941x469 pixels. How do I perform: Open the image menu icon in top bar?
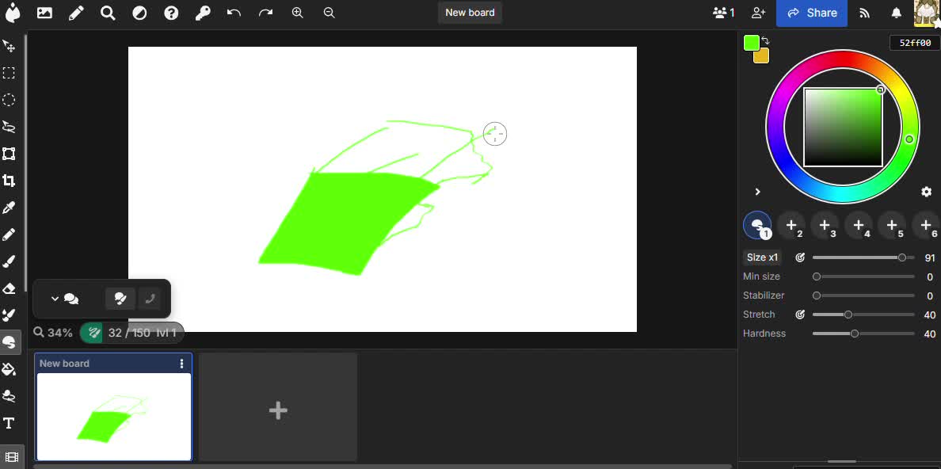tap(44, 13)
